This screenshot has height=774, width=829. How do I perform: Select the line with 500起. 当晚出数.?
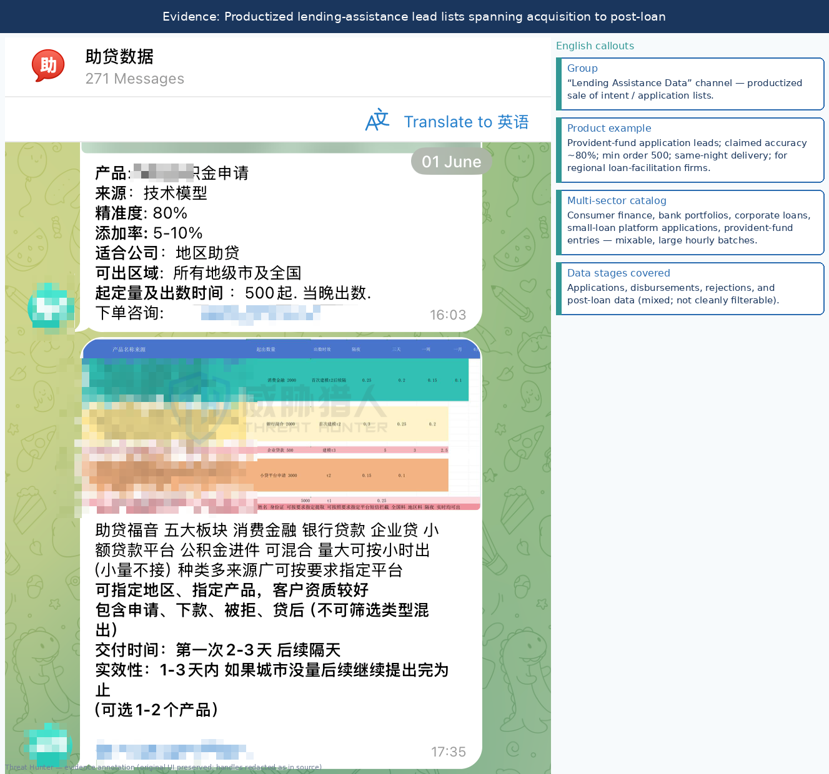coord(233,293)
